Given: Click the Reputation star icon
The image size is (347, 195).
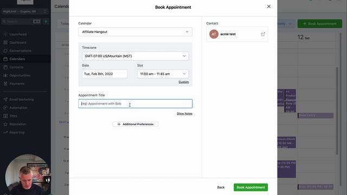Looking at the screenshot, I should point(5,124).
